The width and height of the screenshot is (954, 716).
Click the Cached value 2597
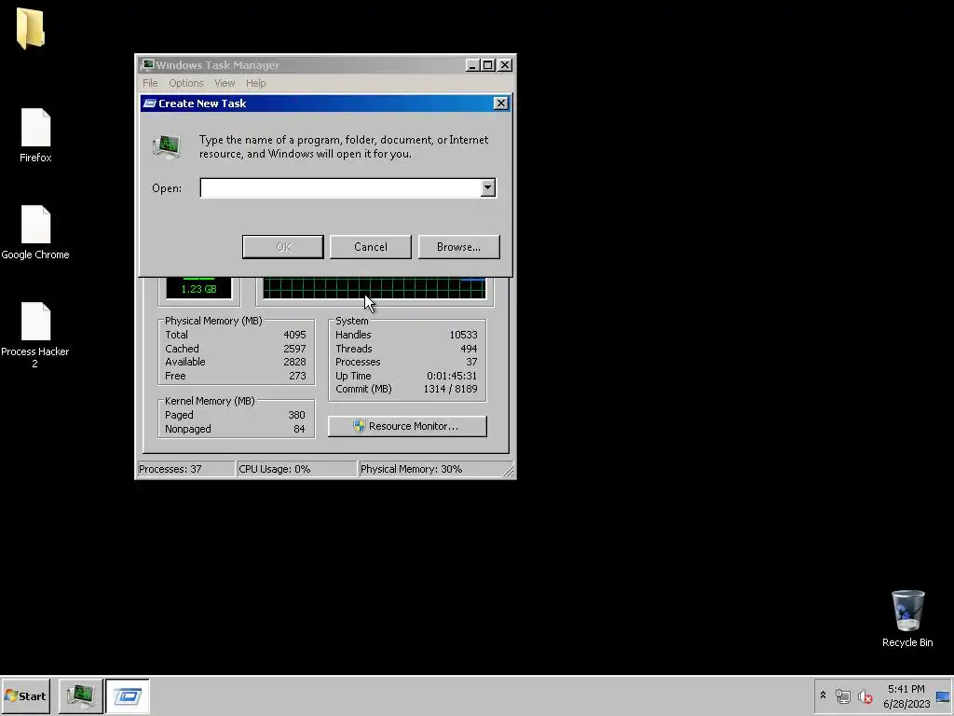[294, 349]
